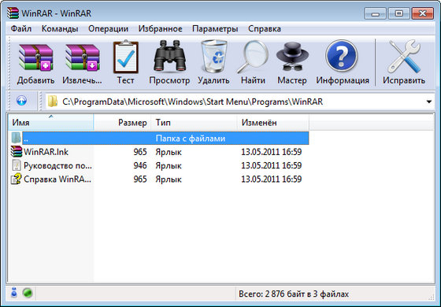The image size is (441, 307).
Task: Go up one folder with the arrow icon
Action: click(x=22, y=101)
